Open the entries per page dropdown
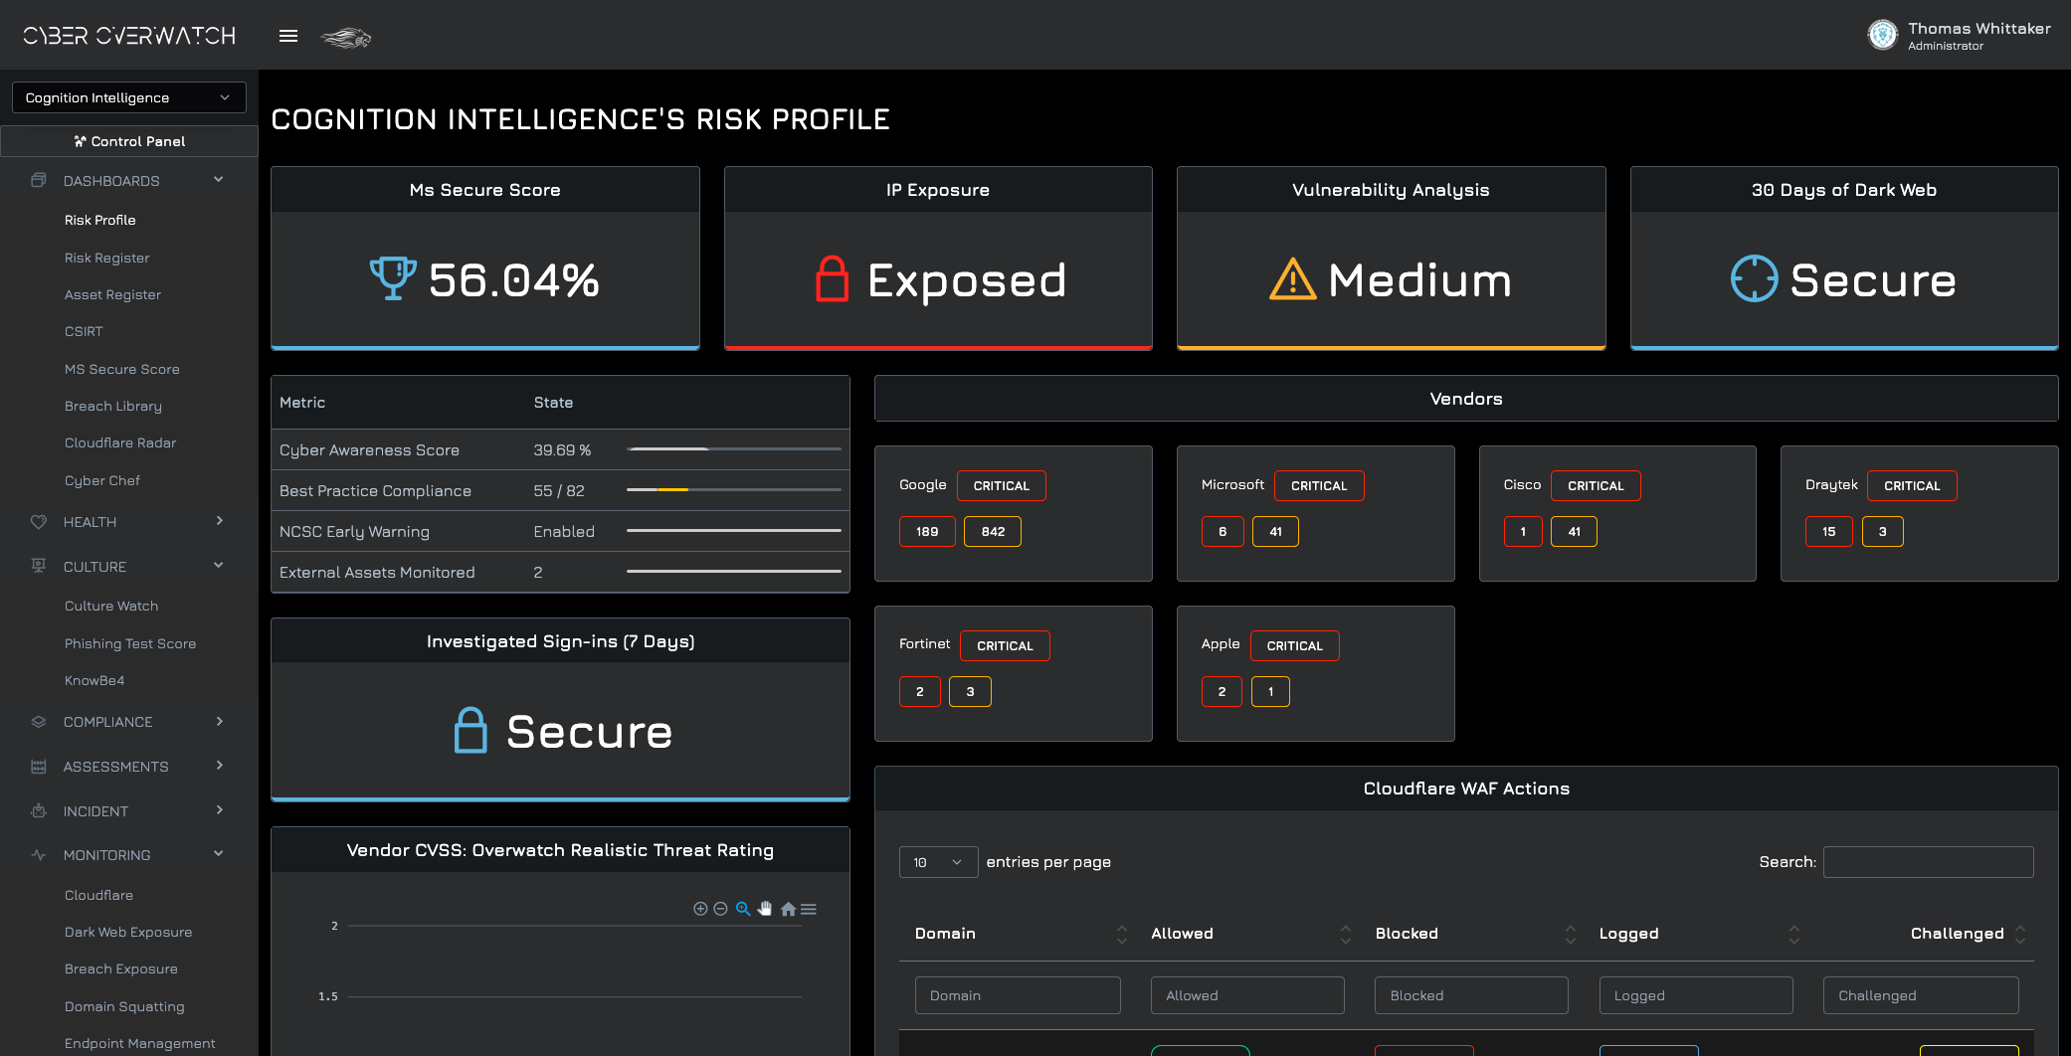Screen dimensions: 2071x1056 (938, 862)
